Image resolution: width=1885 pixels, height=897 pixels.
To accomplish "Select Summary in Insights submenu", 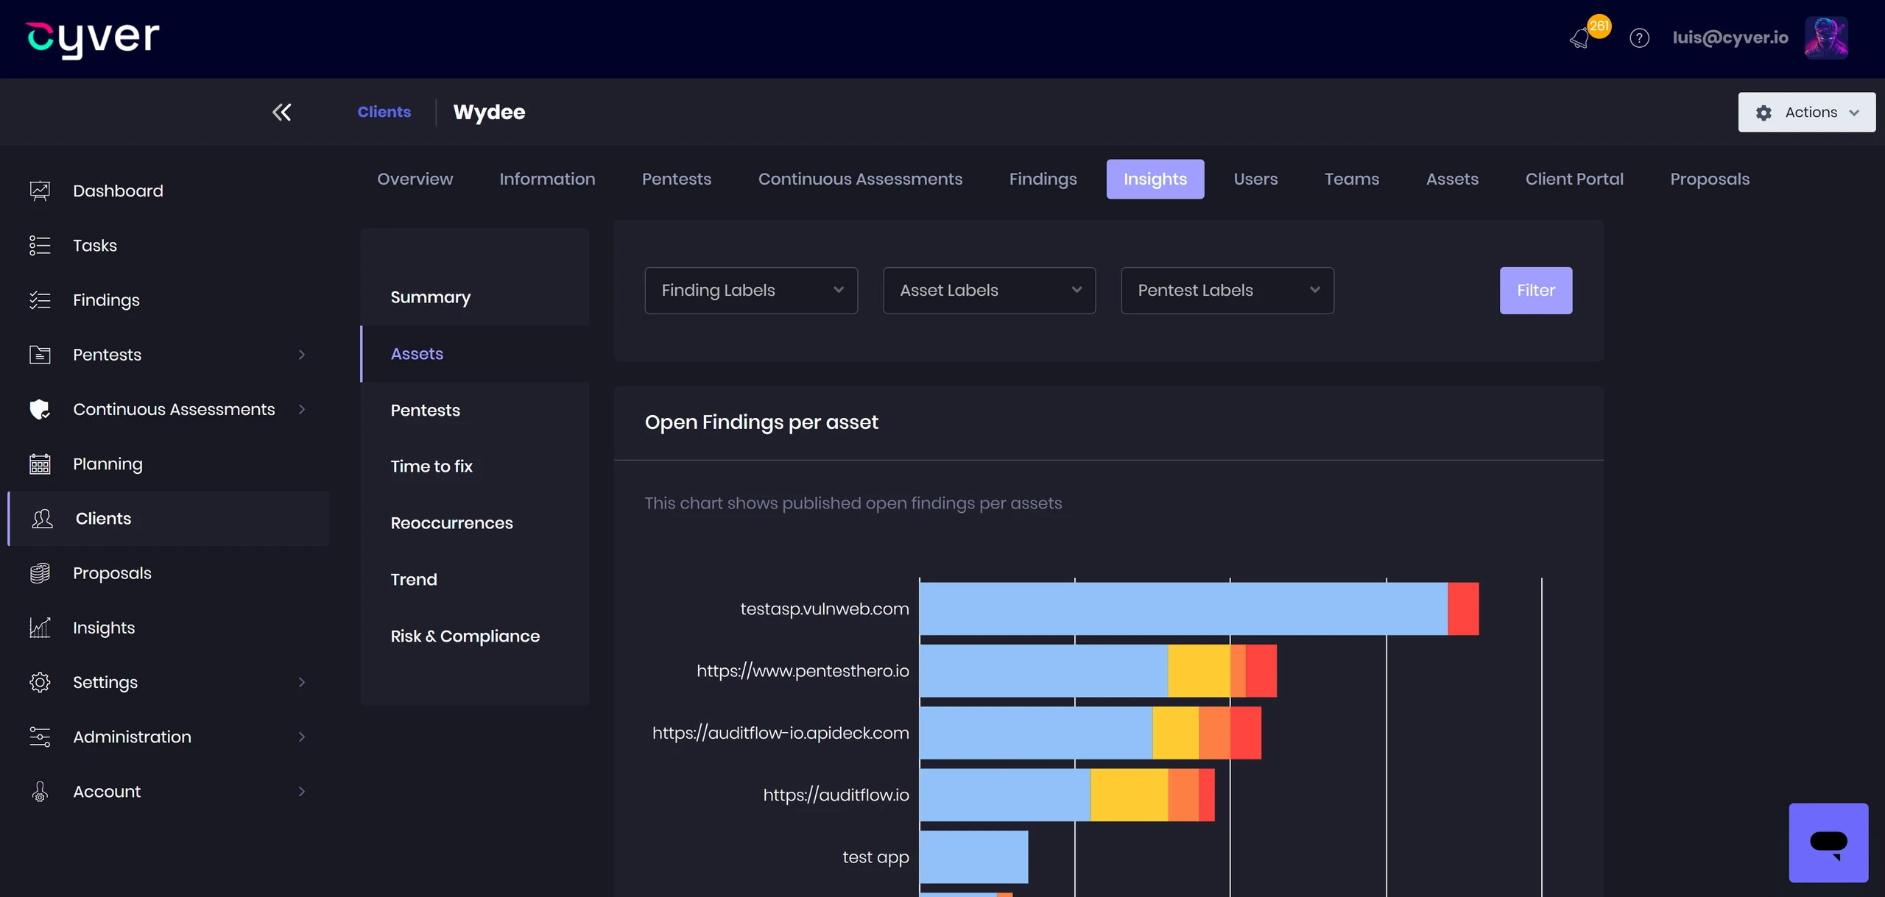I will (431, 297).
